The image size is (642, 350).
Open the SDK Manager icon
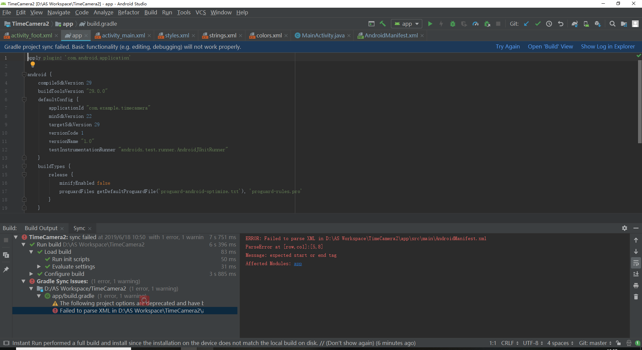click(598, 24)
